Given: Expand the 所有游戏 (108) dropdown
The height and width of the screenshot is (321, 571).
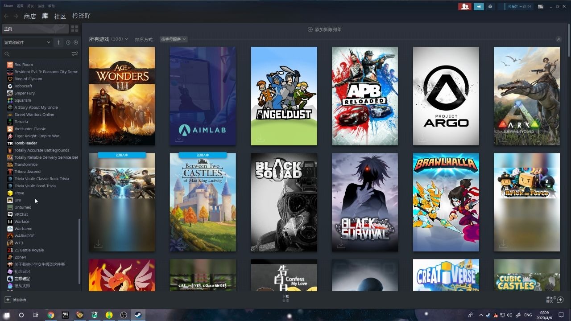Looking at the screenshot, I should pyautogui.click(x=108, y=39).
